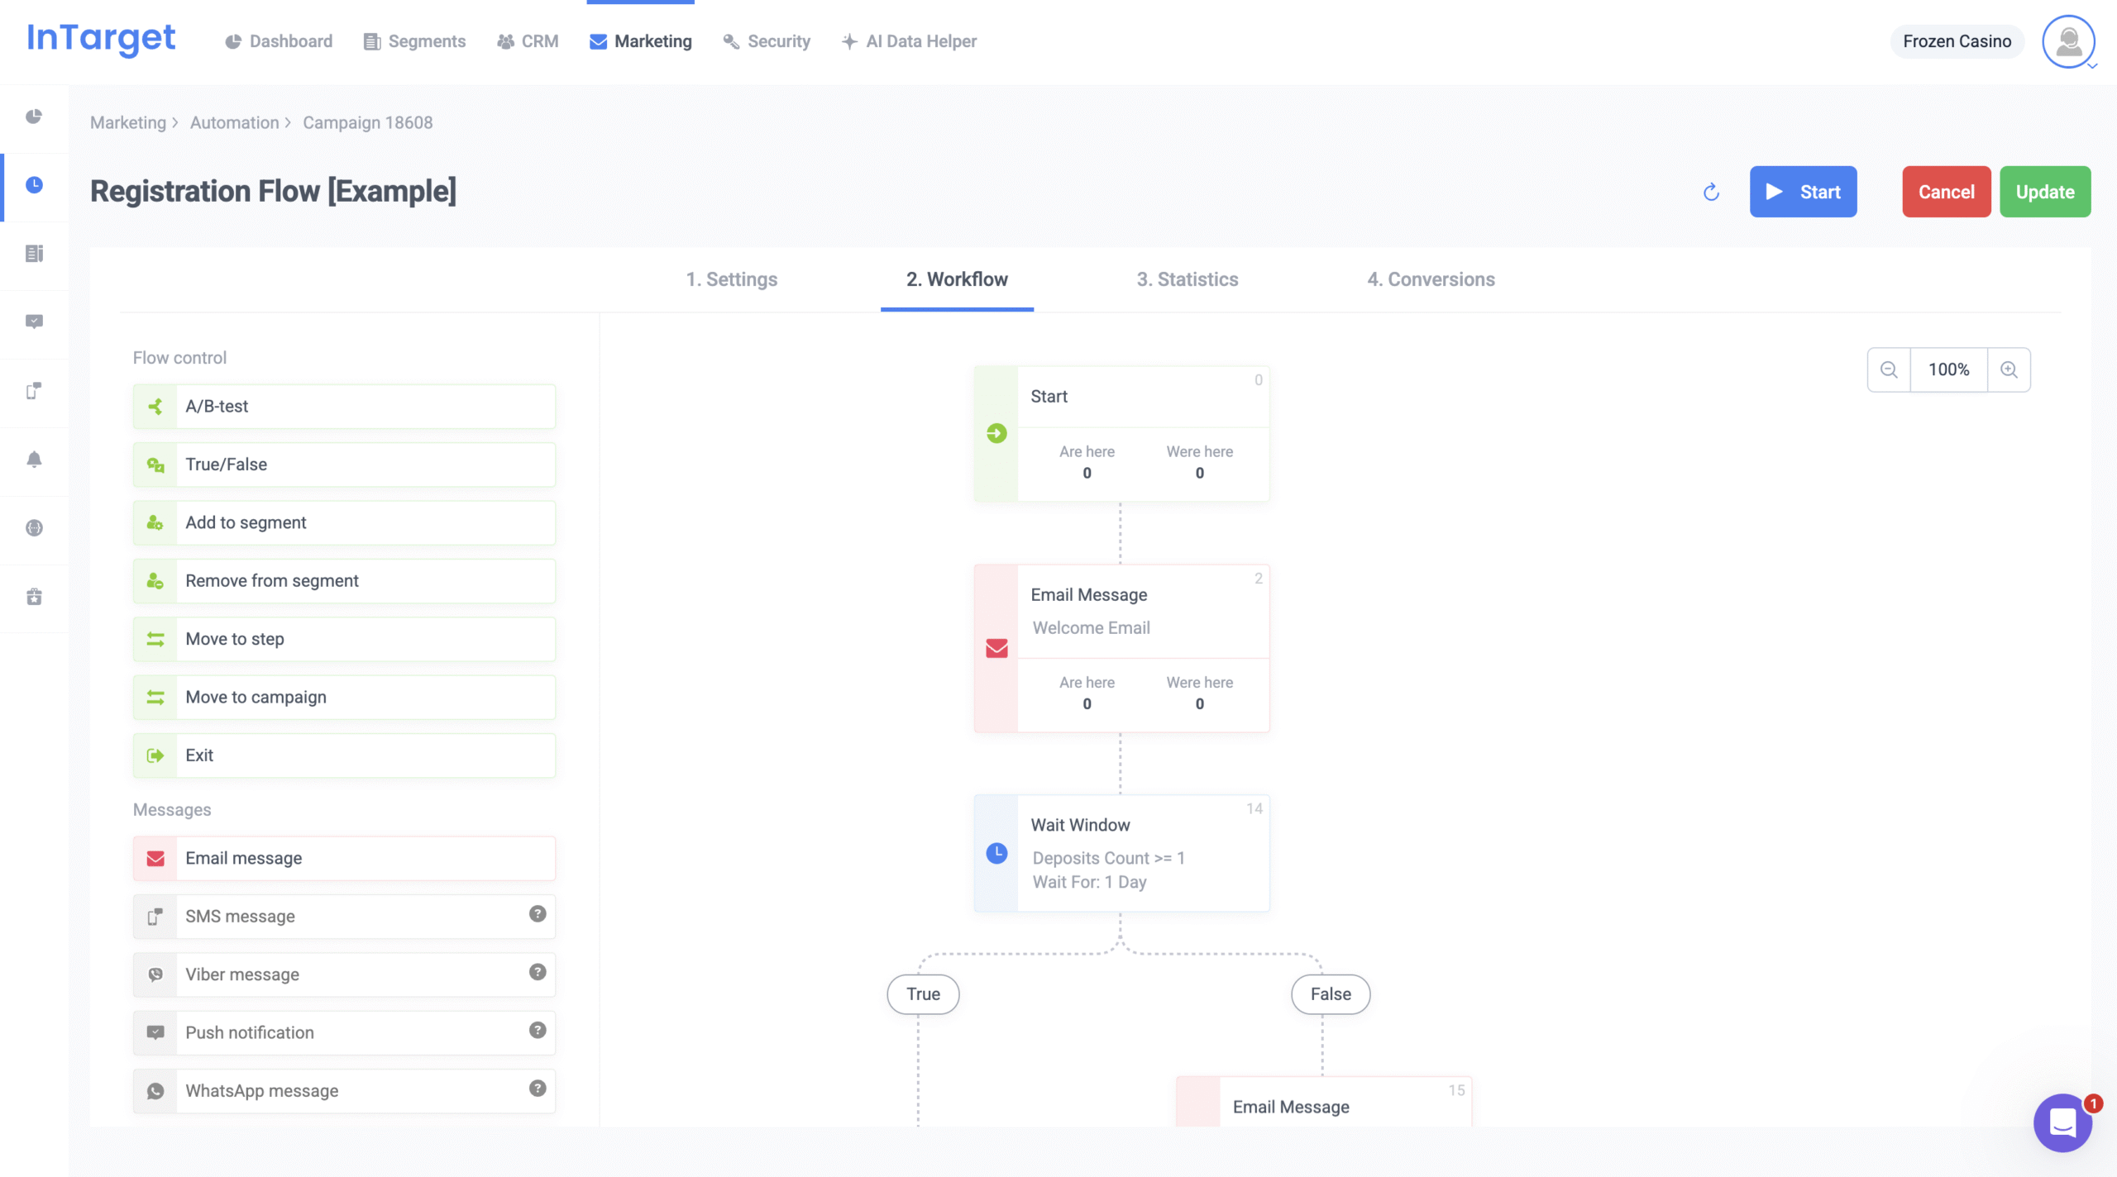The height and width of the screenshot is (1177, 2117).
Task: Select the Wait Window workflow node
Action: (1121, 853)
